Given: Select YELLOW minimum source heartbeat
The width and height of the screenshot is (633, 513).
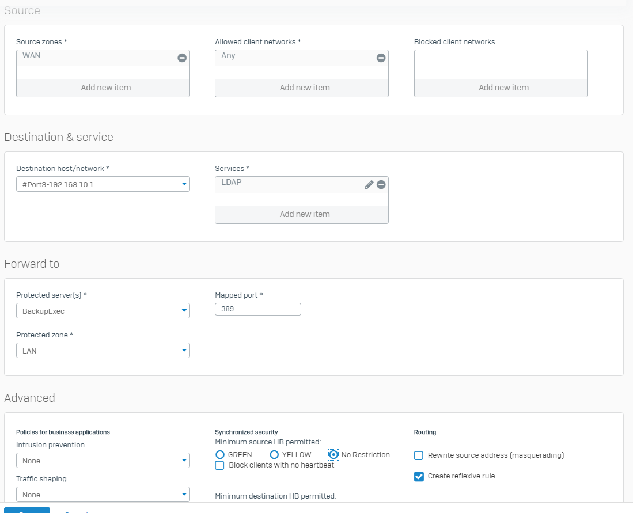Looking at the screenshot, I should click(274, 455).
